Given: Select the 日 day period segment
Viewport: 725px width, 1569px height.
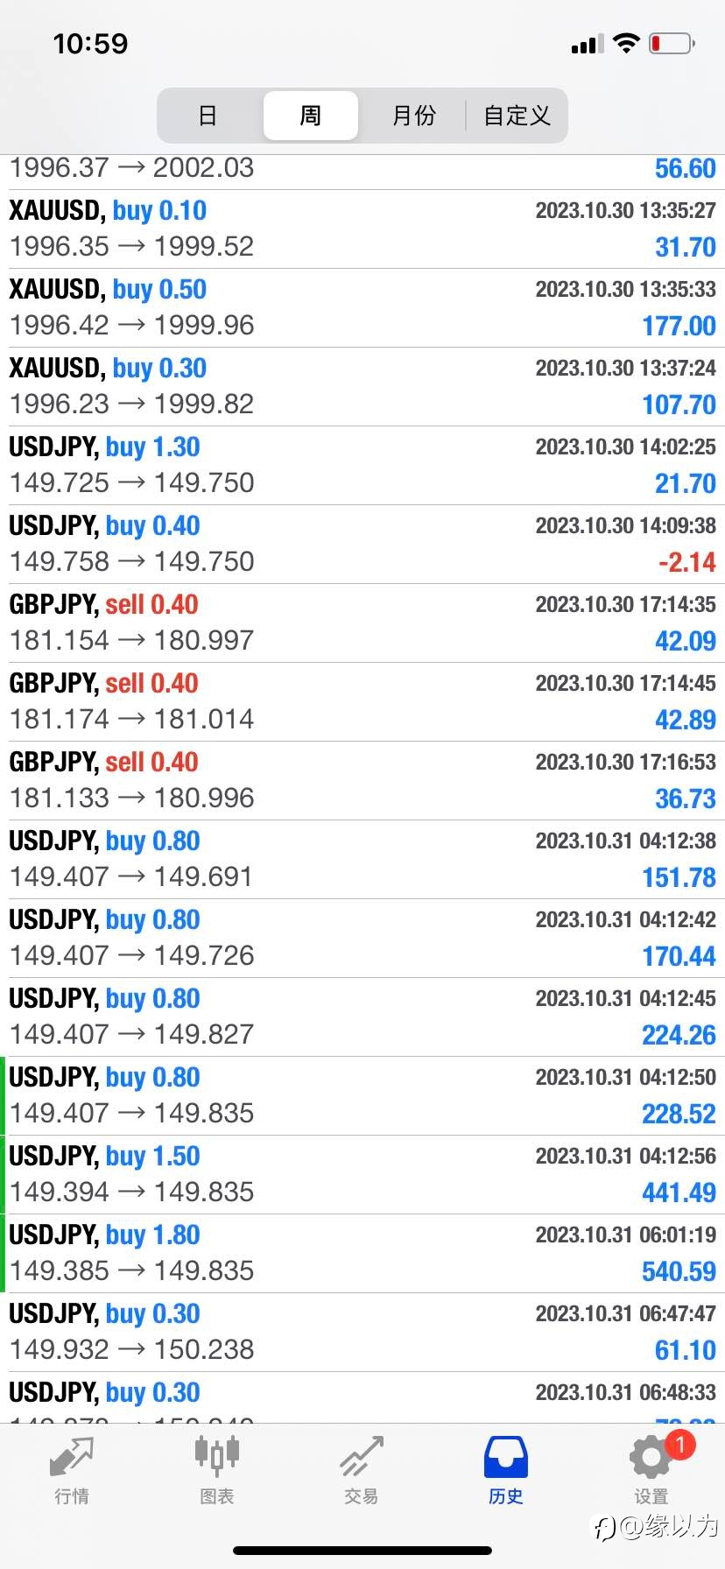Looking at the screenshot, I should (208, 116).
